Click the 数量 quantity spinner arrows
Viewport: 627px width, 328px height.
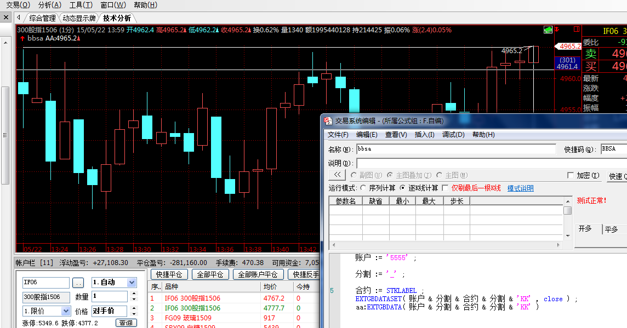tap(133, 296)
